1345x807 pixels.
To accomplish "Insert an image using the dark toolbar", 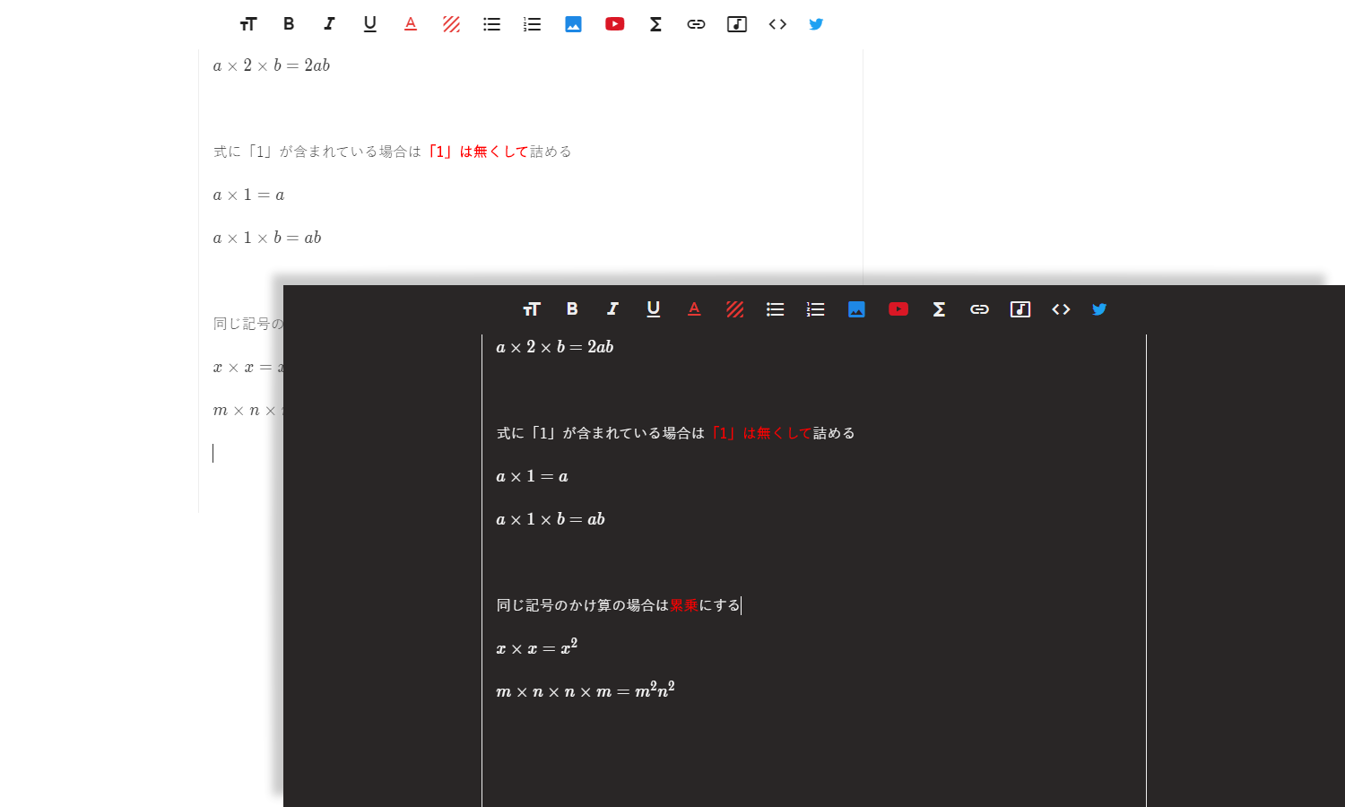I will [856, 308].
